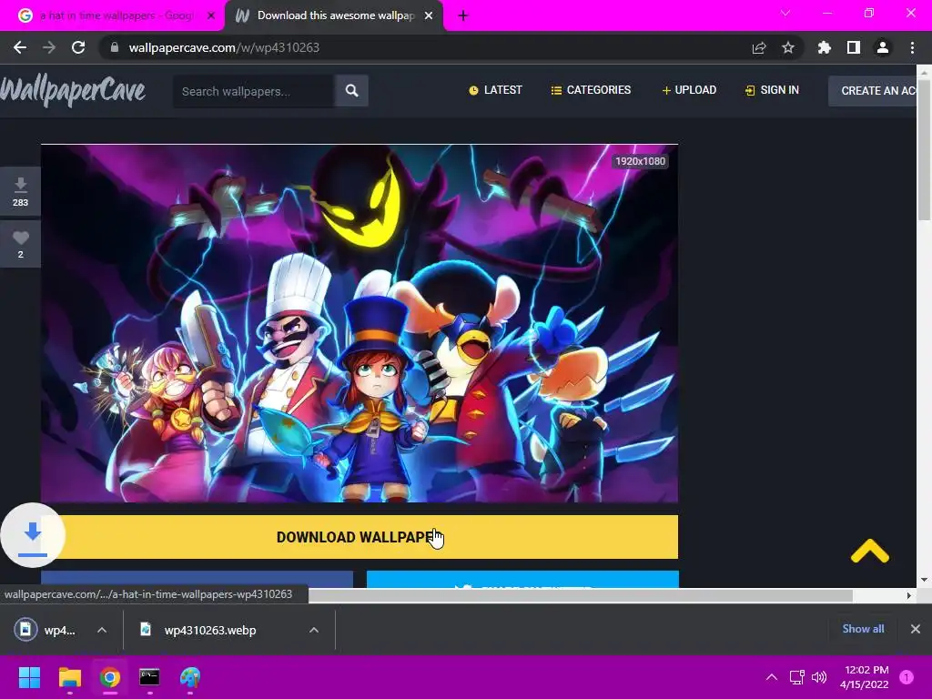
Task: Click the padlock site info icon
Action: pos(115,47)
